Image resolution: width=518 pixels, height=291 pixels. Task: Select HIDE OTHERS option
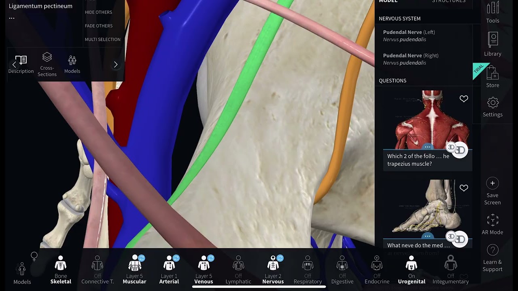(98, 12)
